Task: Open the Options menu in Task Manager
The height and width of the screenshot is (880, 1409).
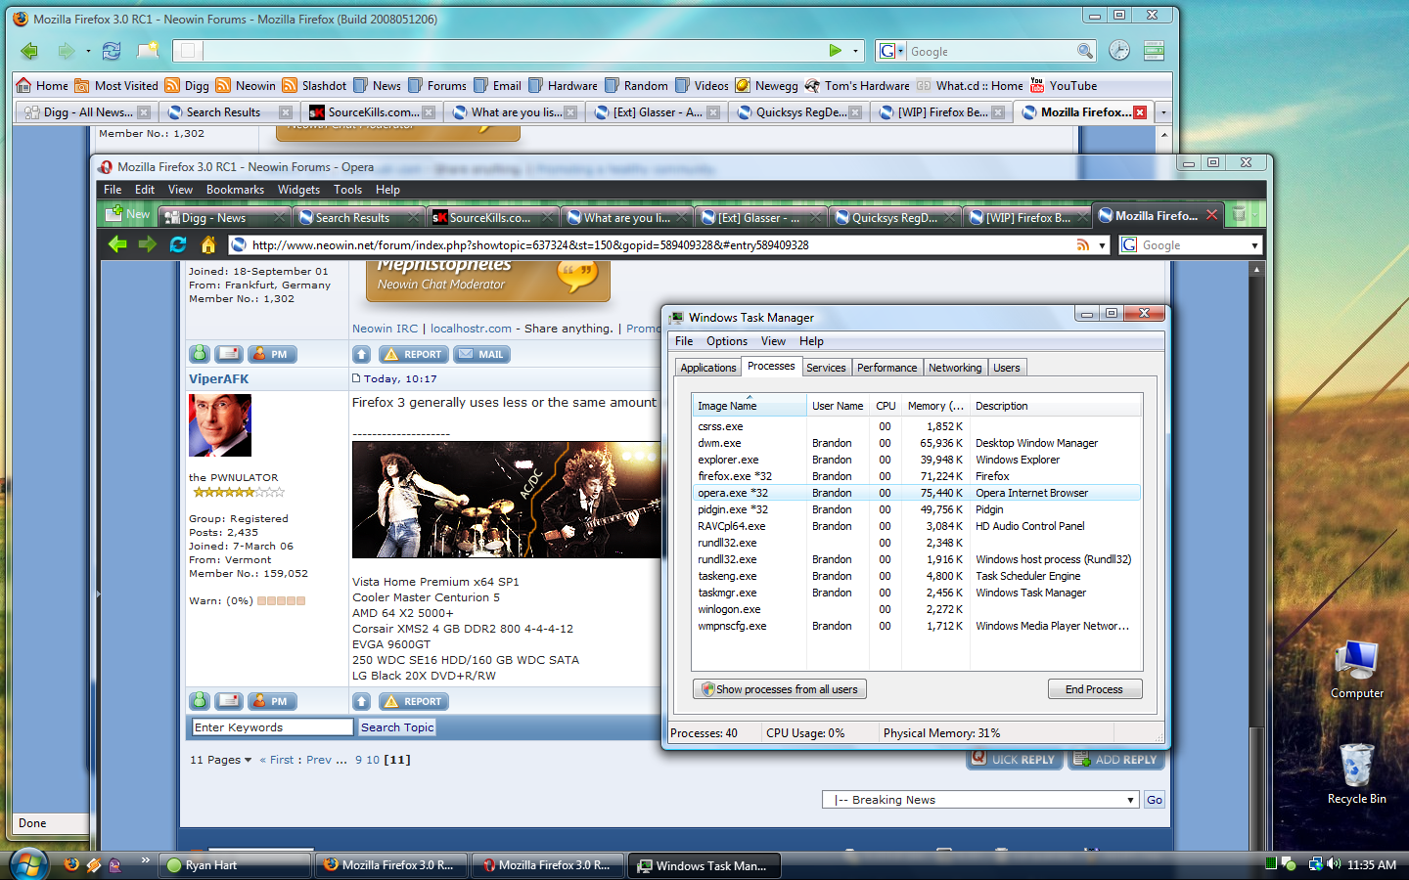Action: pos(726,341)
